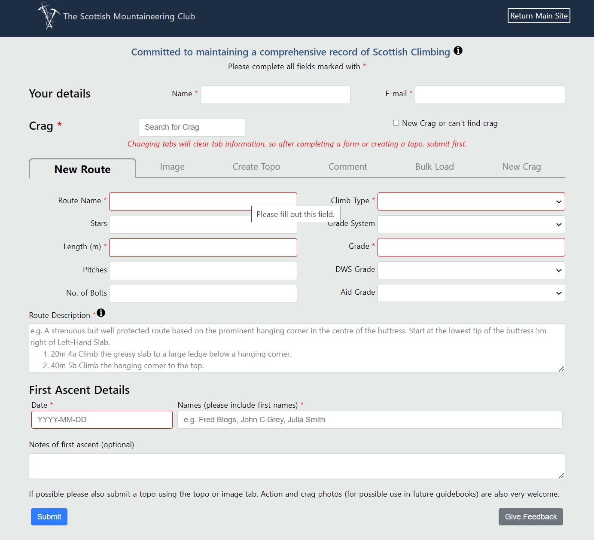Click the first ascent Date field
Image resolution: width=594 pixels, height=540 pixels.
click(102, 420)
